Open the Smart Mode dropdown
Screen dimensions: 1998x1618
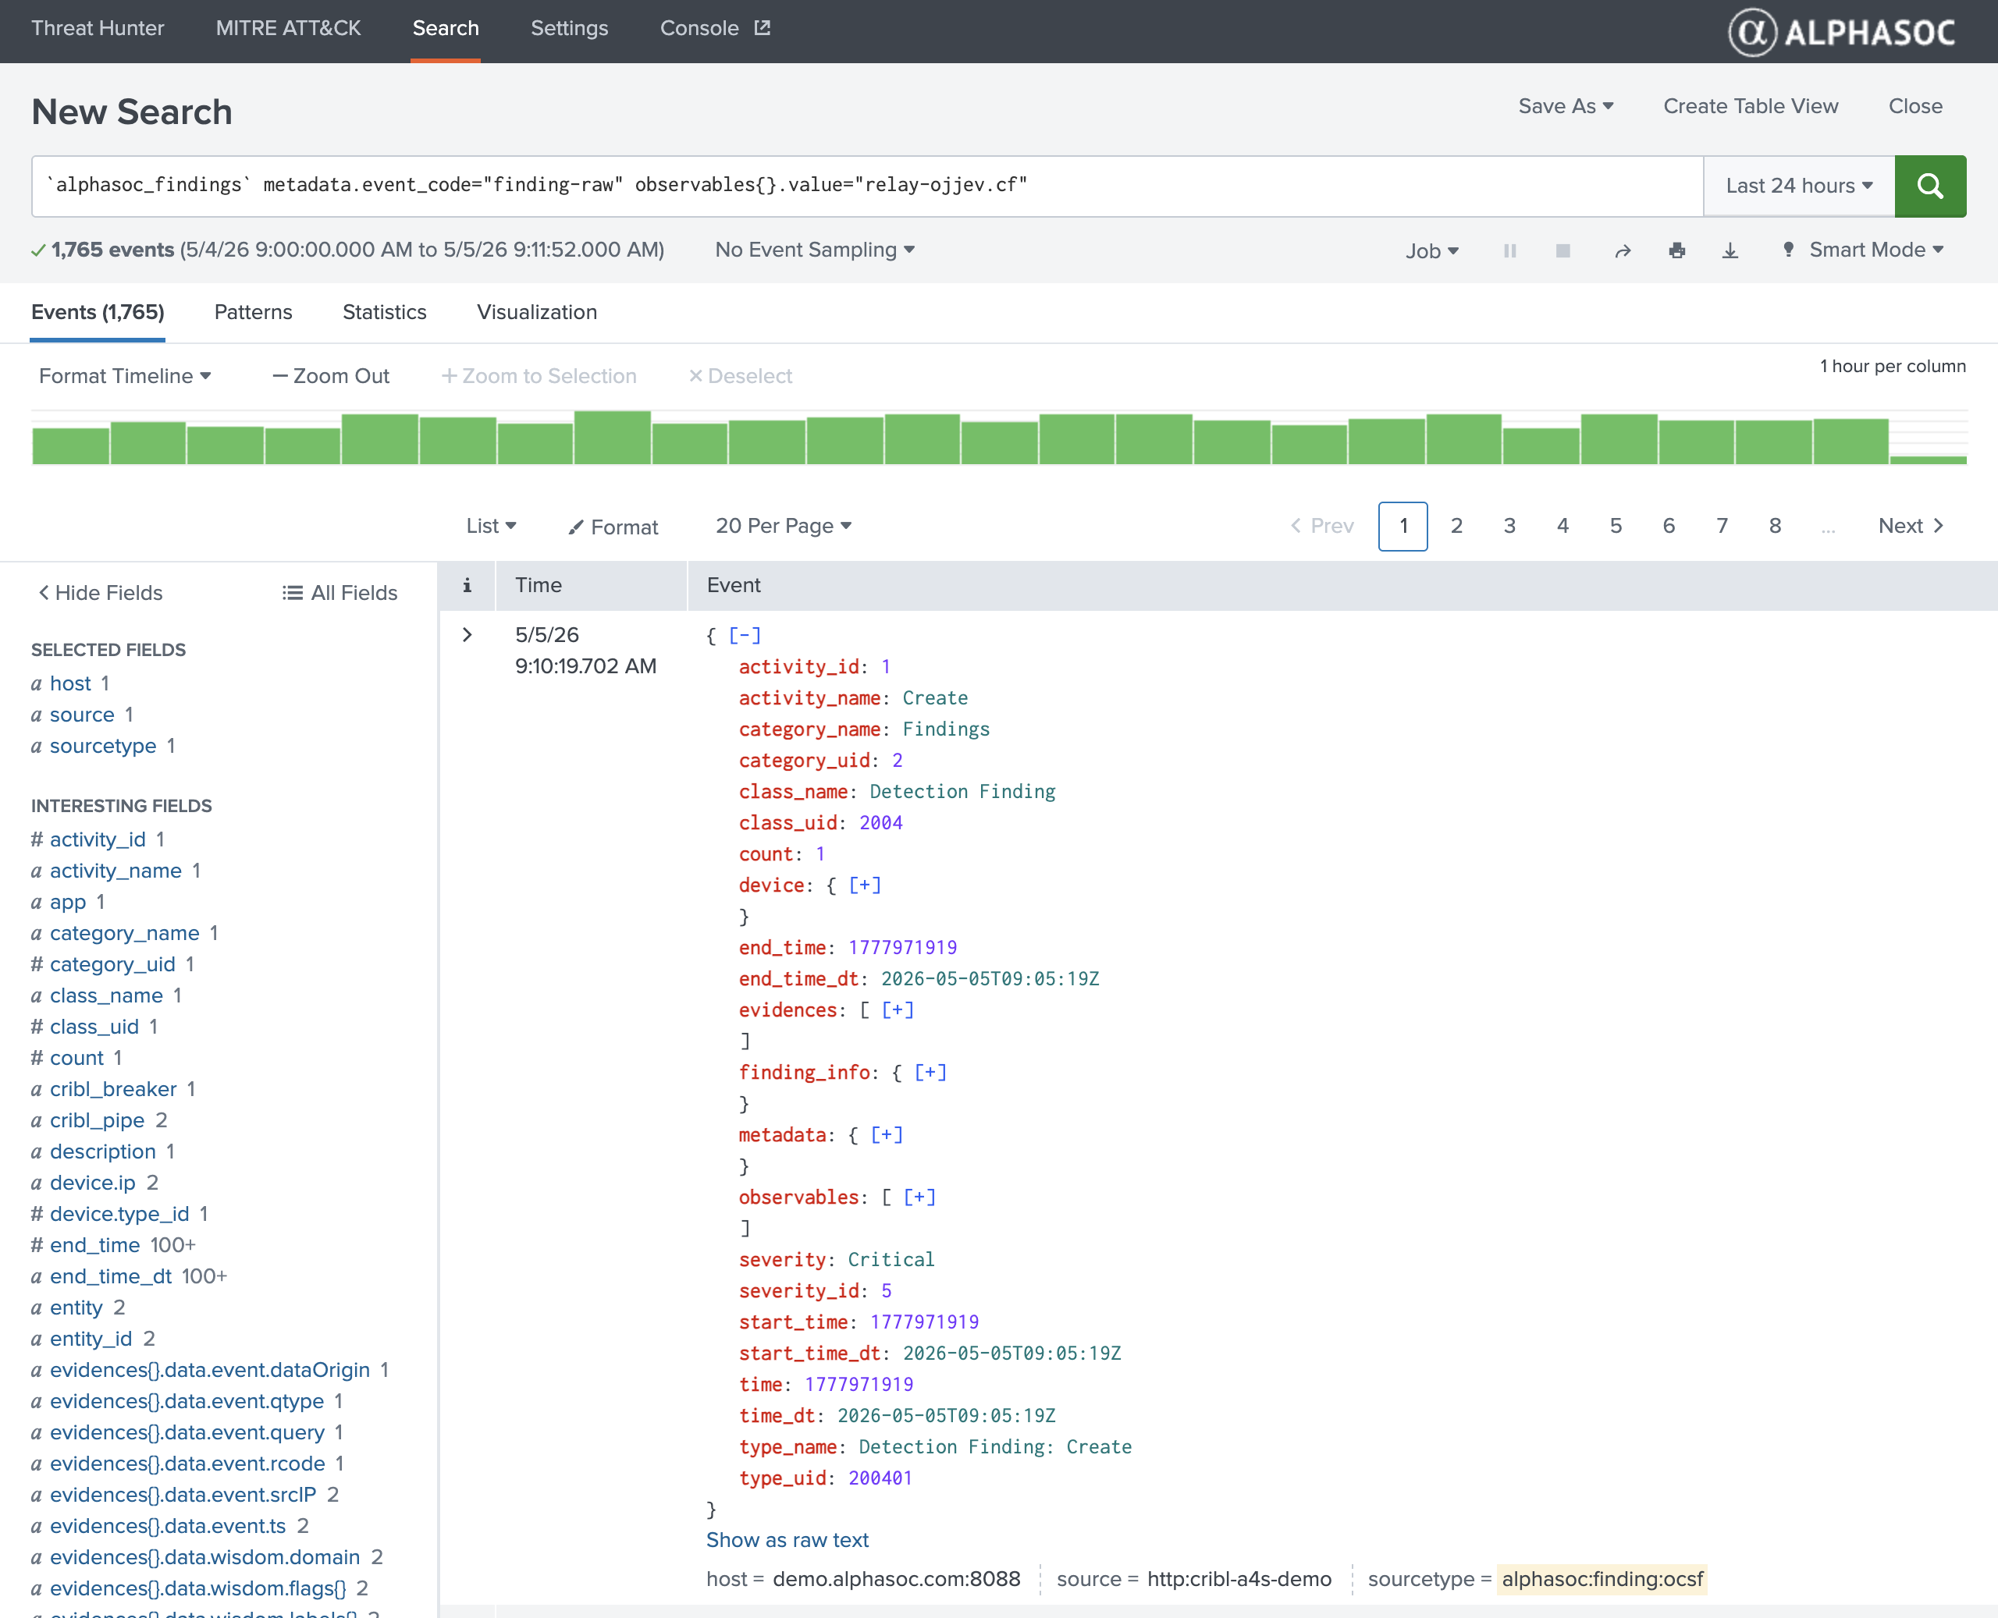(1865, 250)
